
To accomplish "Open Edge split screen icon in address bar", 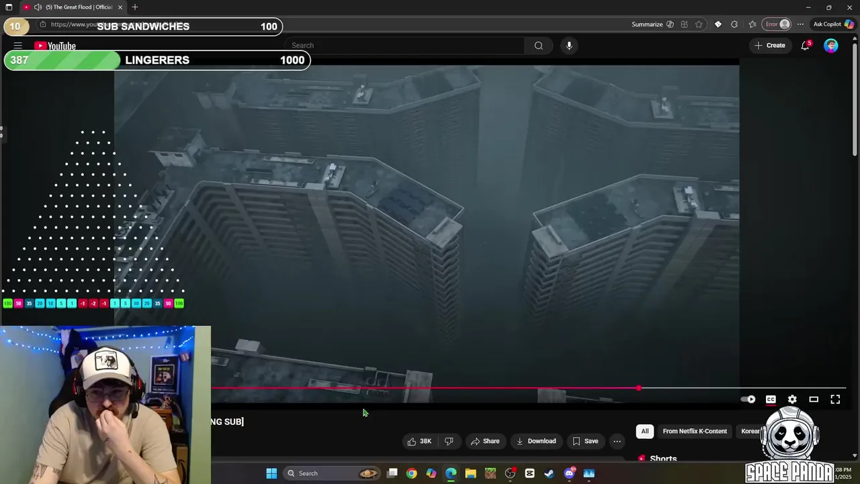I will tap(684, 24).
